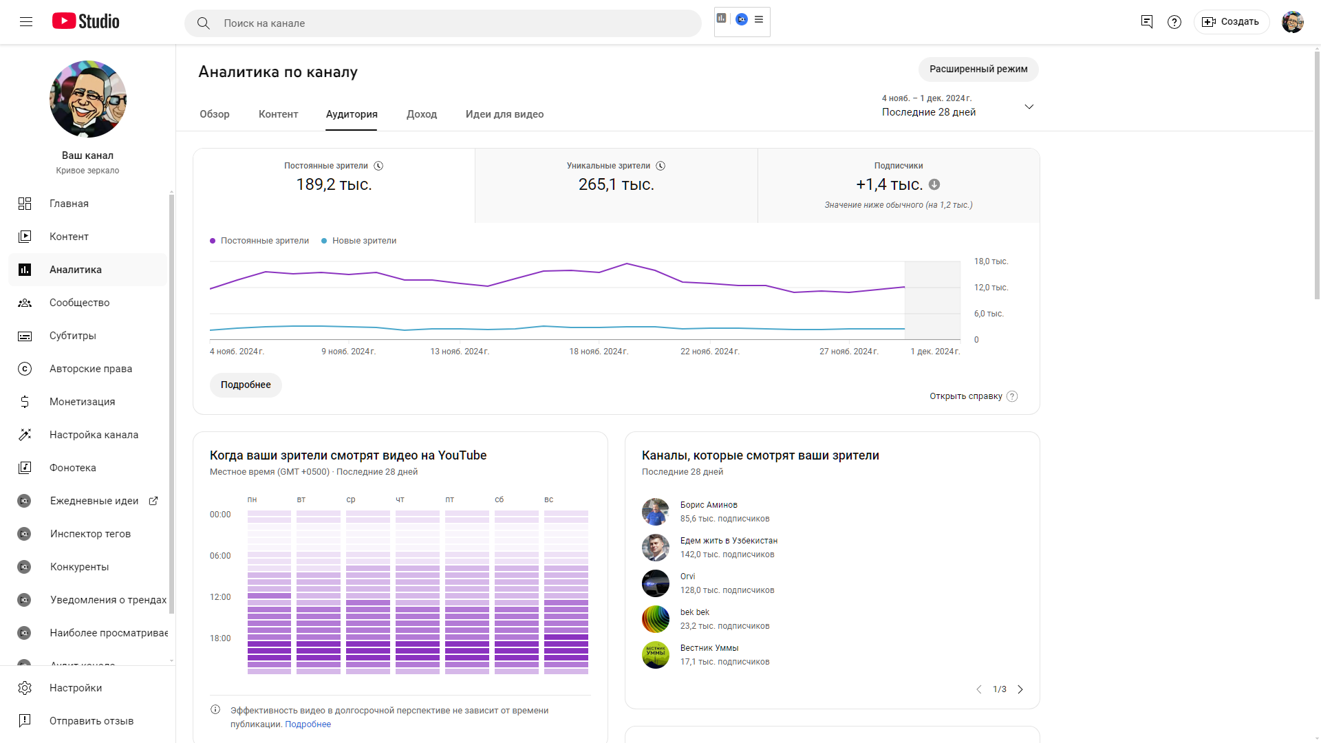
Task: Click the channel profile picture in sidebar
Action: (x=88, y=99)
